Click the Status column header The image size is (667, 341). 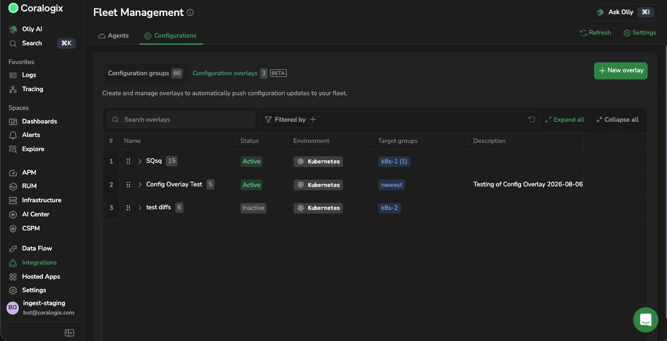pyautogui.click(x=249, y=141)
